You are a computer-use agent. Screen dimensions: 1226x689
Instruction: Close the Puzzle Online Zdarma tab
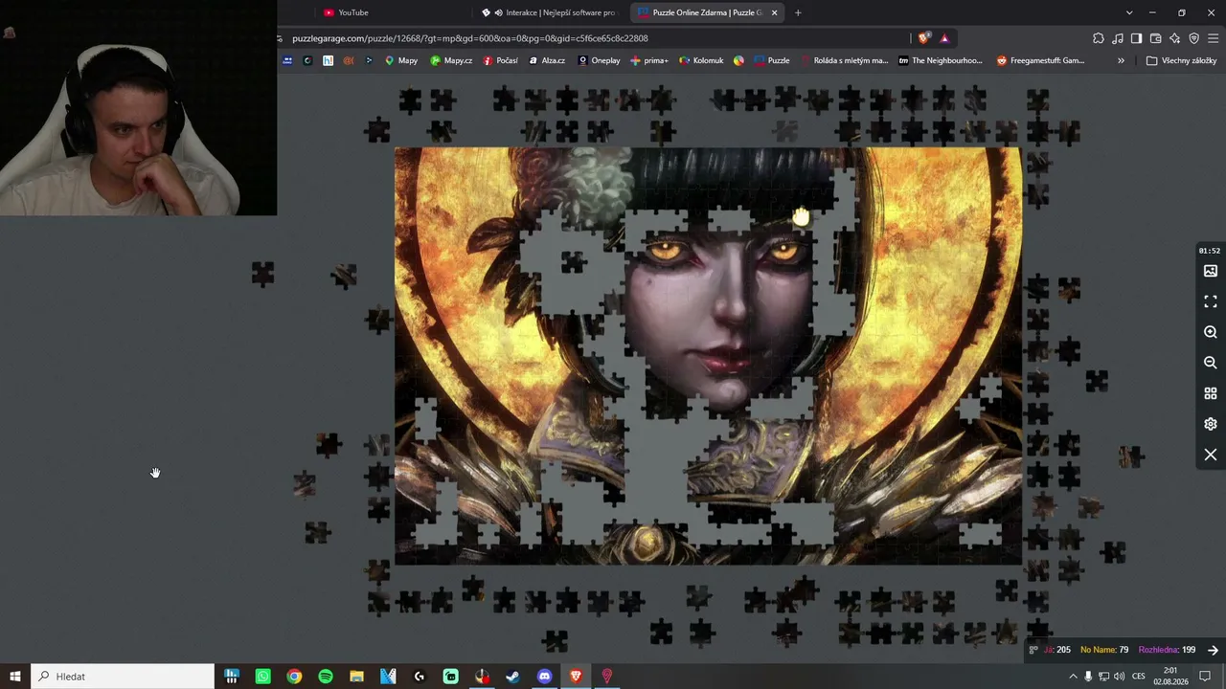coord(774,12)
